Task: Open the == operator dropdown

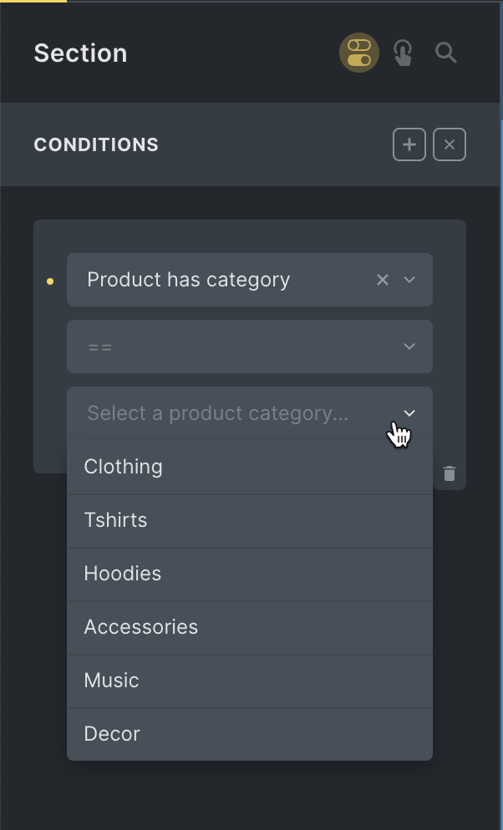Action: 409,347
